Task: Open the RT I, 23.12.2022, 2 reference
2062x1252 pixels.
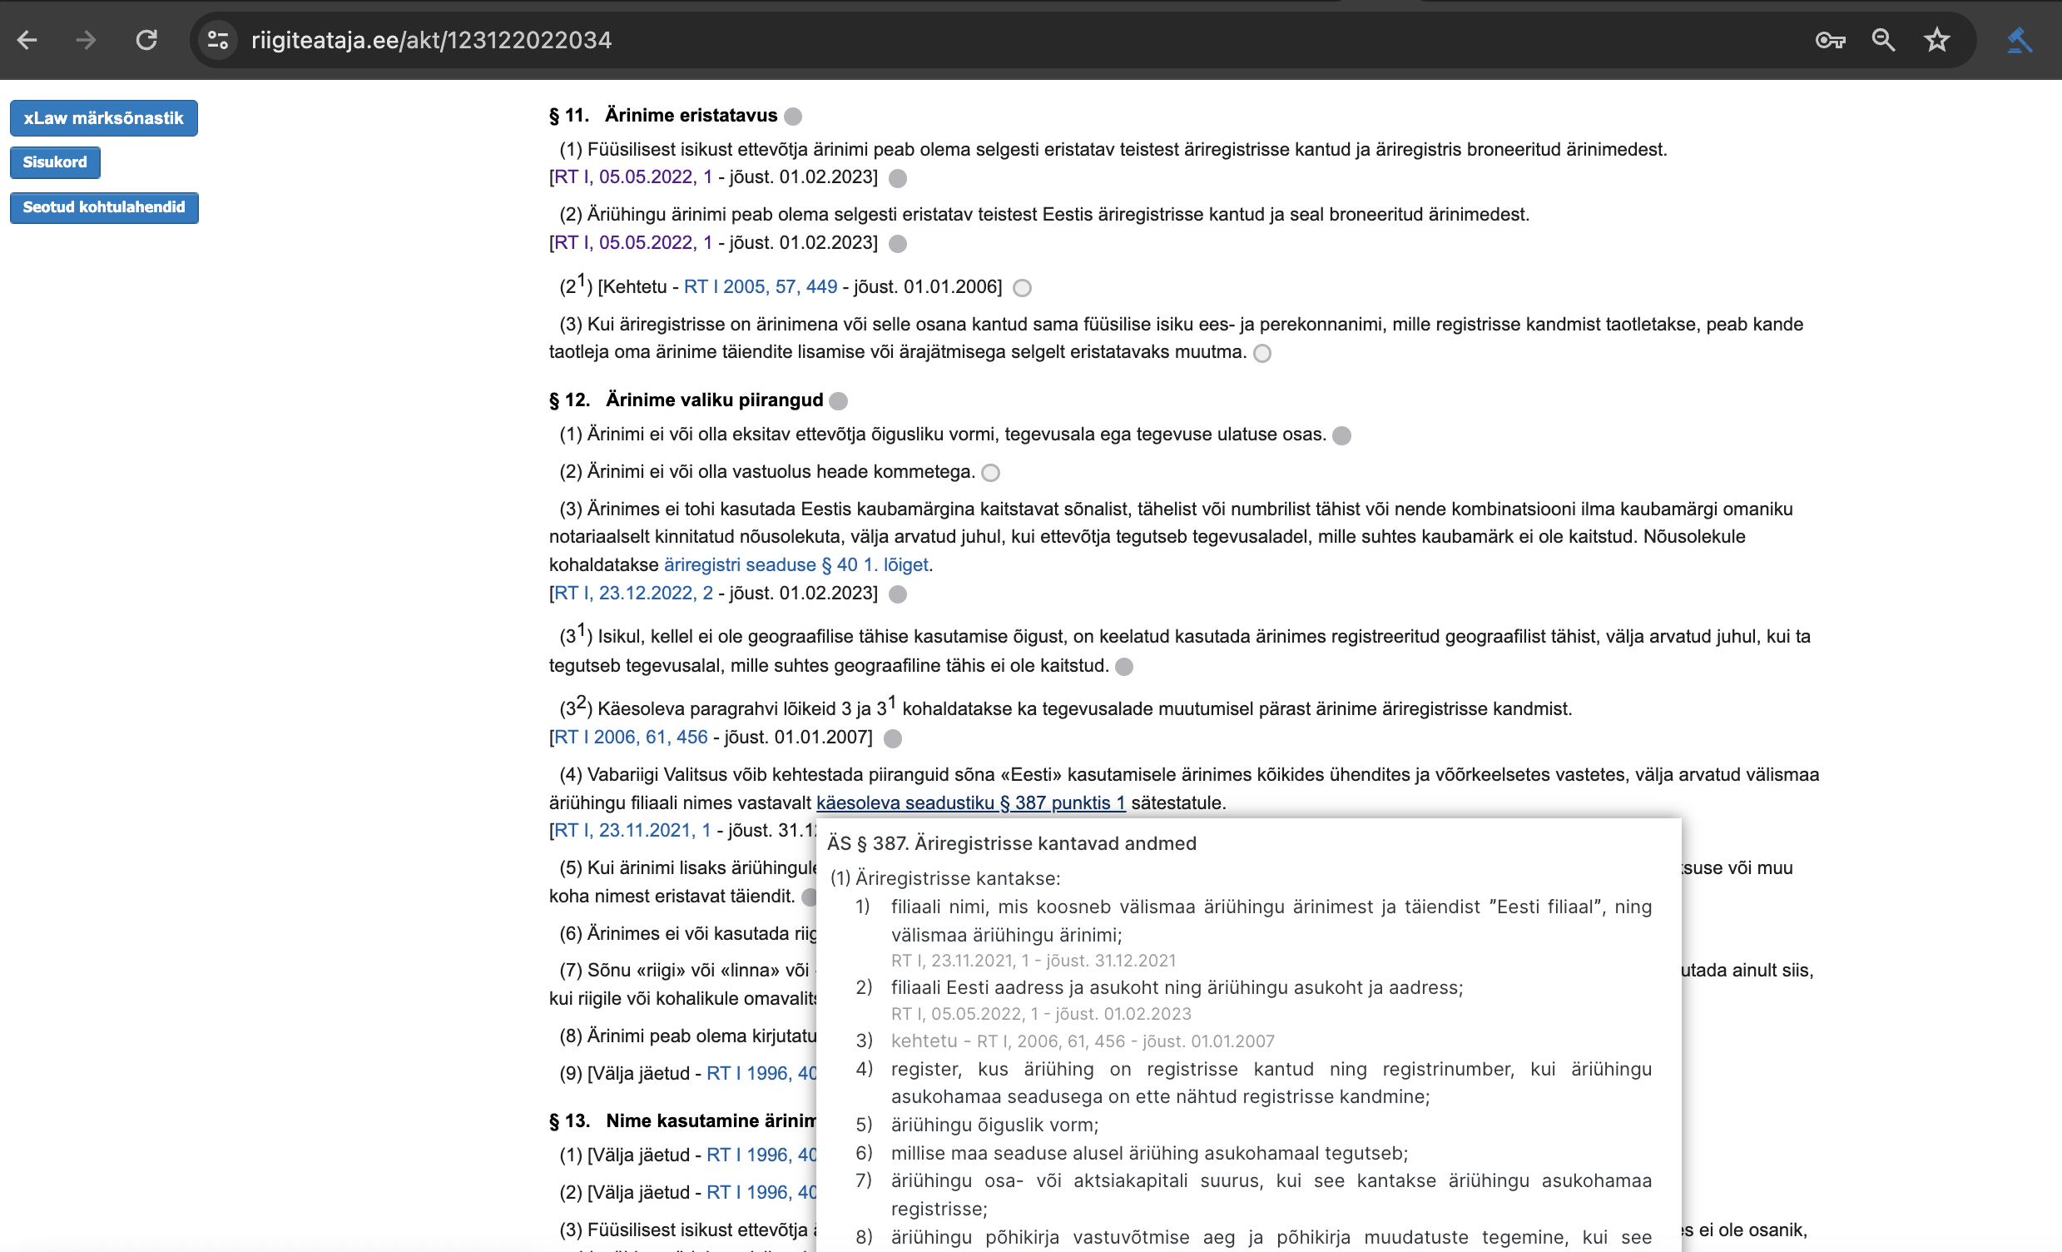Action: 633,593
